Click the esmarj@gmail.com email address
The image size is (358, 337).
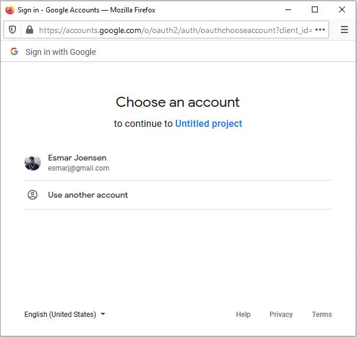(79, 168)
